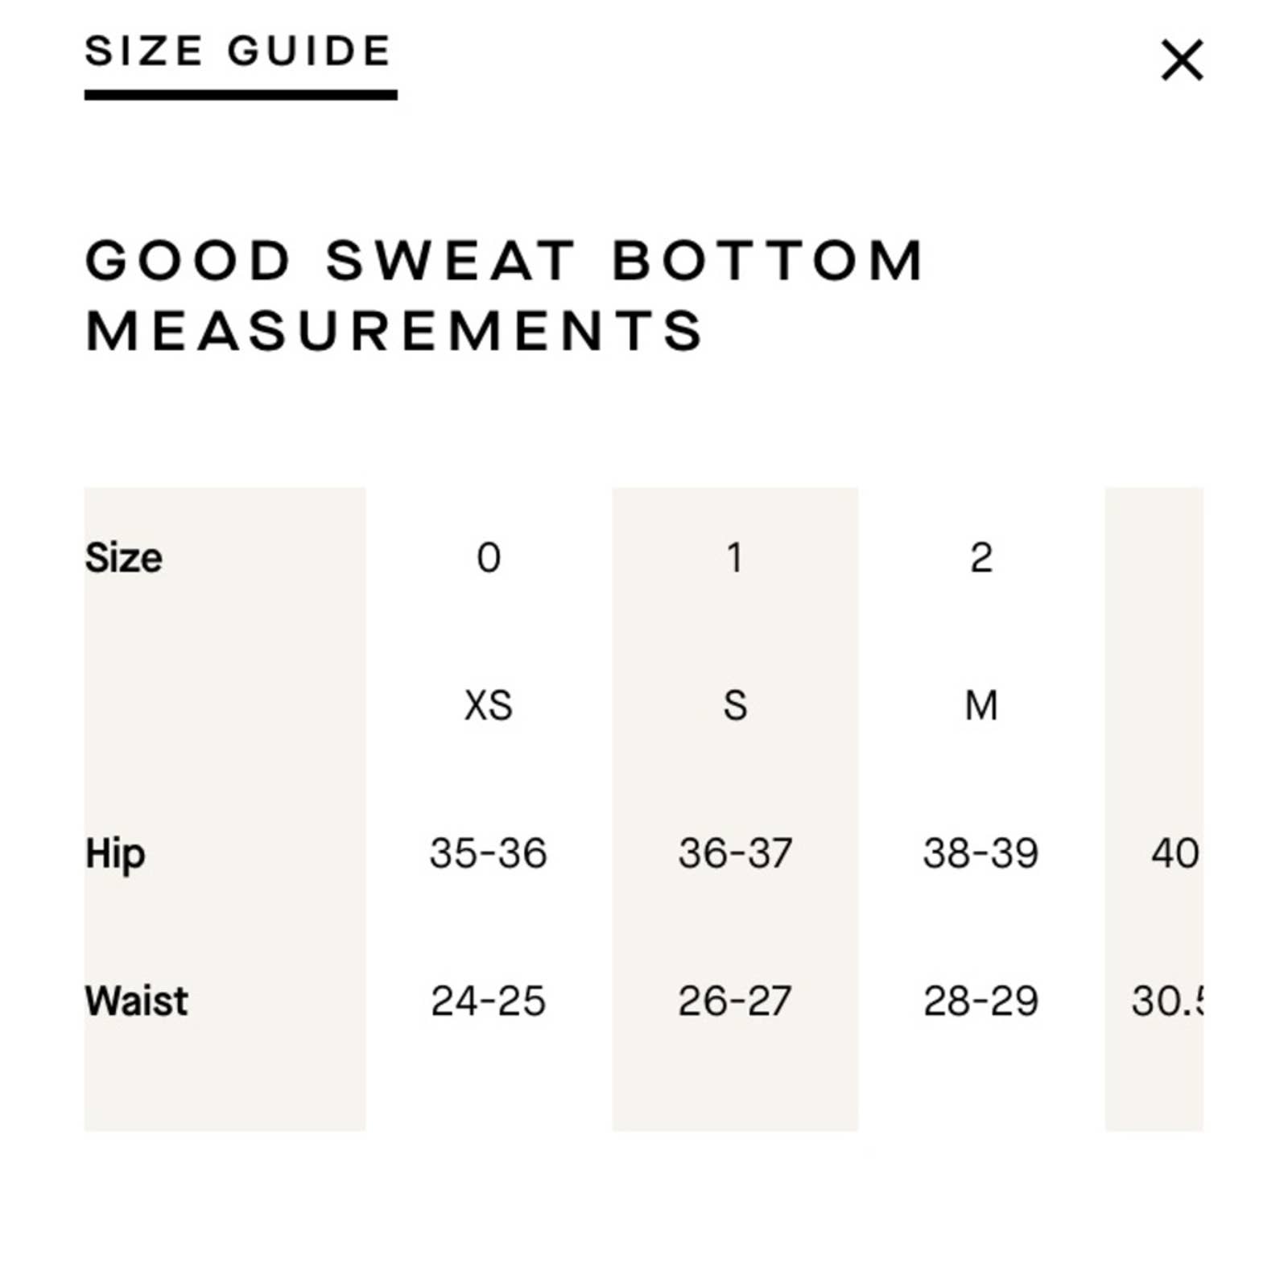Screen dimensions: 1288x1288
Task: Click the 28-29 waist measurement
Action: [980, 1001]
